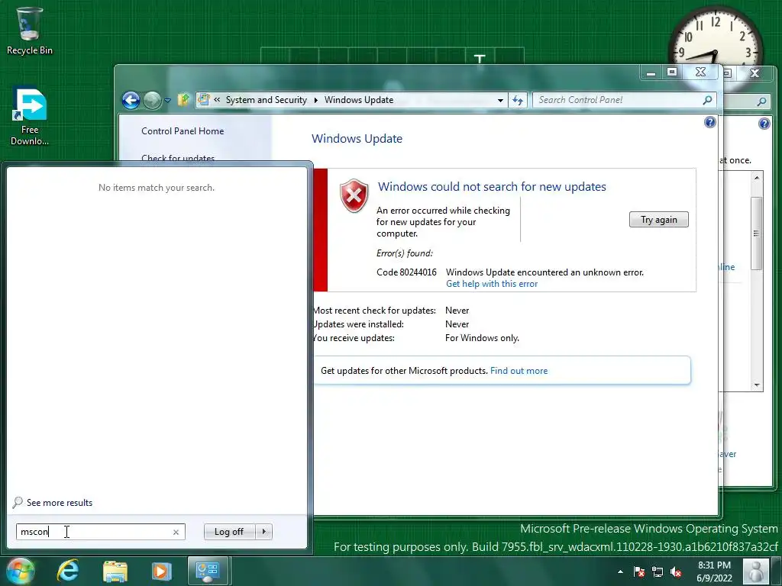
Task: Open recent pages dropdown beside the Forward arrow
Action: pos(167,100)
